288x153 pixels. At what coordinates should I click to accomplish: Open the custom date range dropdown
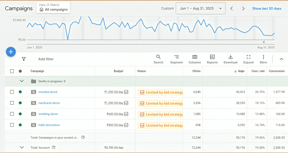point(200,8)
